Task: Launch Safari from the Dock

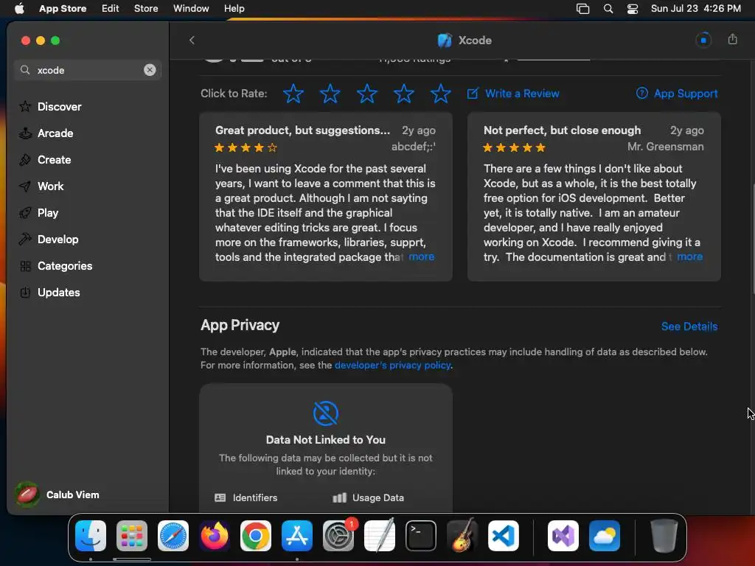Action: [x=173, y=536]
